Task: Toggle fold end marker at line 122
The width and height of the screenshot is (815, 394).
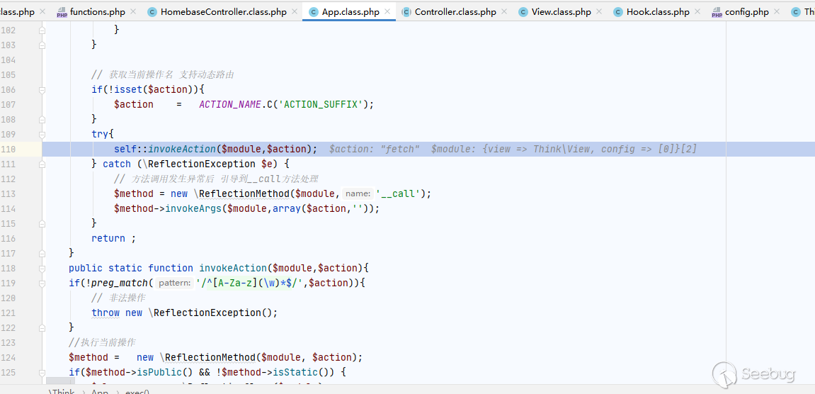Action: point(42,327)
